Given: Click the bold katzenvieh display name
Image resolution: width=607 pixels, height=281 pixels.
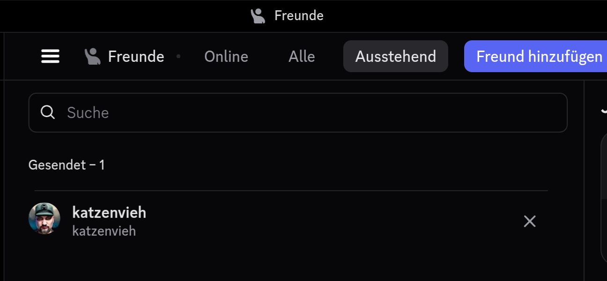Looking at the screenshot, I should (109, 212).
